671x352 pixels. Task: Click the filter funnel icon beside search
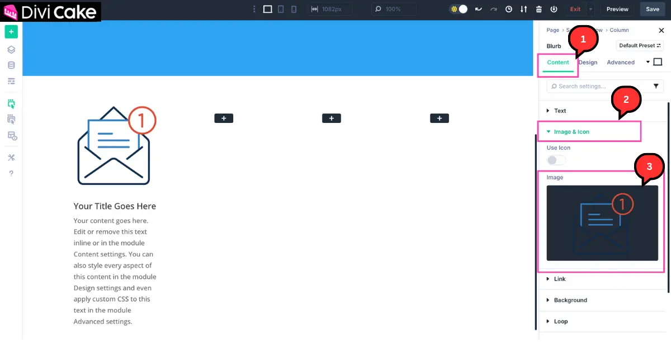click(x=656, y=86)
